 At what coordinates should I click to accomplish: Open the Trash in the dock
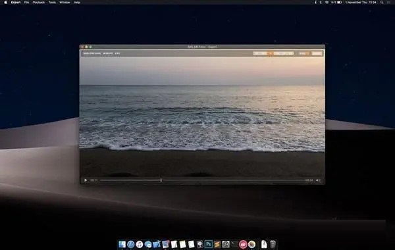pyautogui.click(x=273, y=244)
